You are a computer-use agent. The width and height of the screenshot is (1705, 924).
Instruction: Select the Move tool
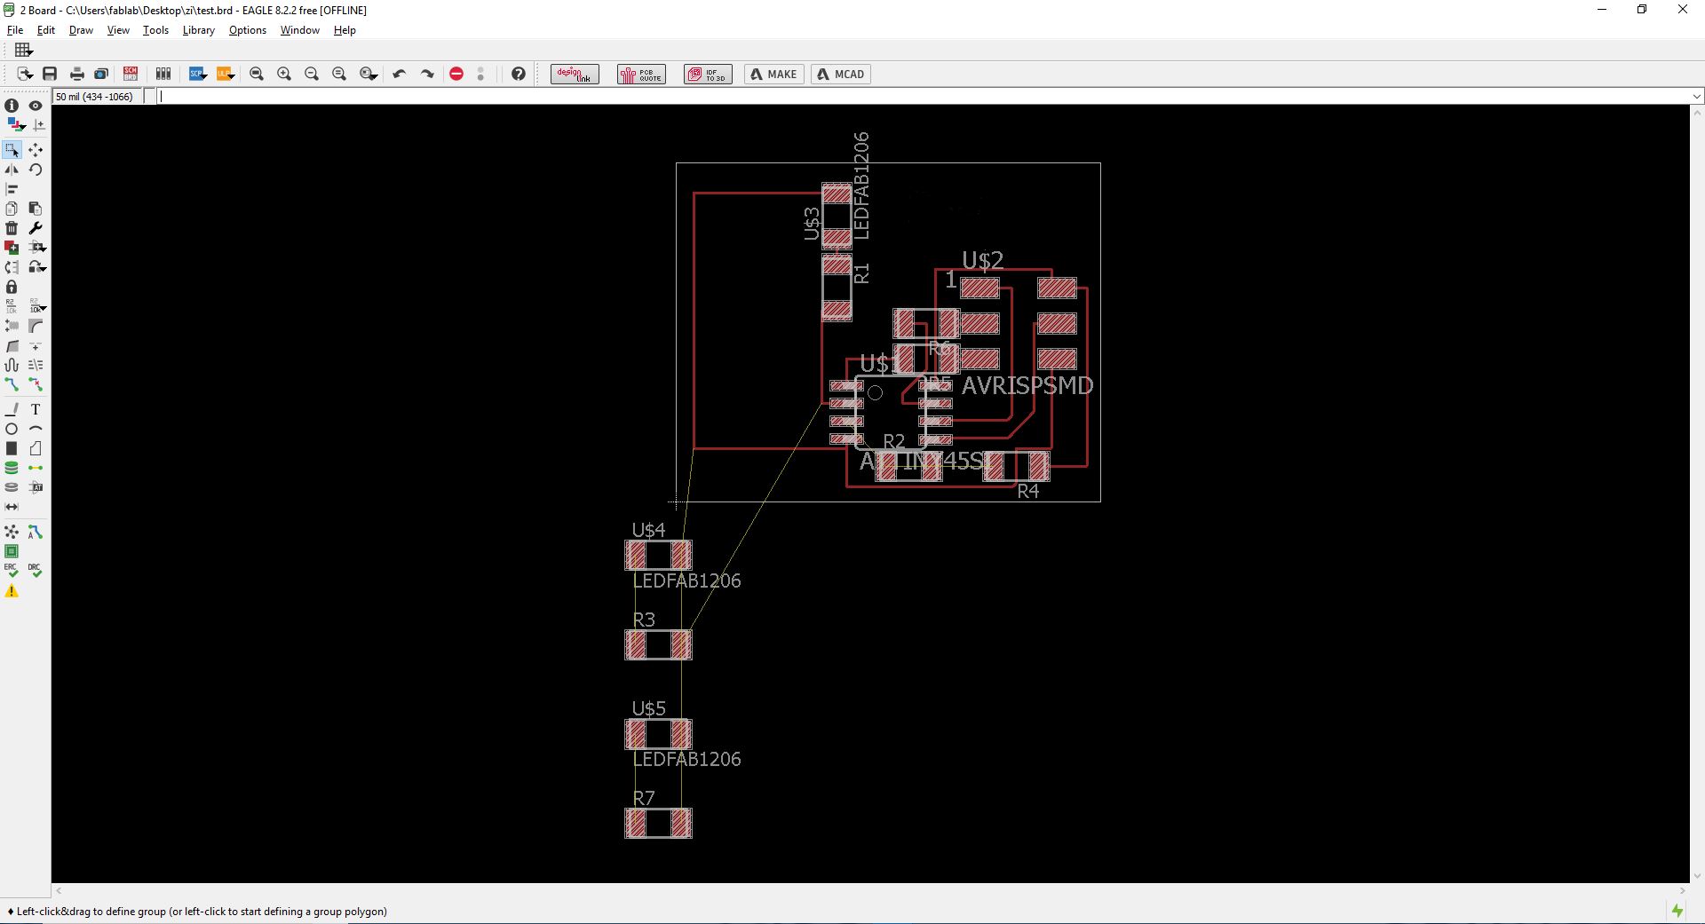click(36, 150)
